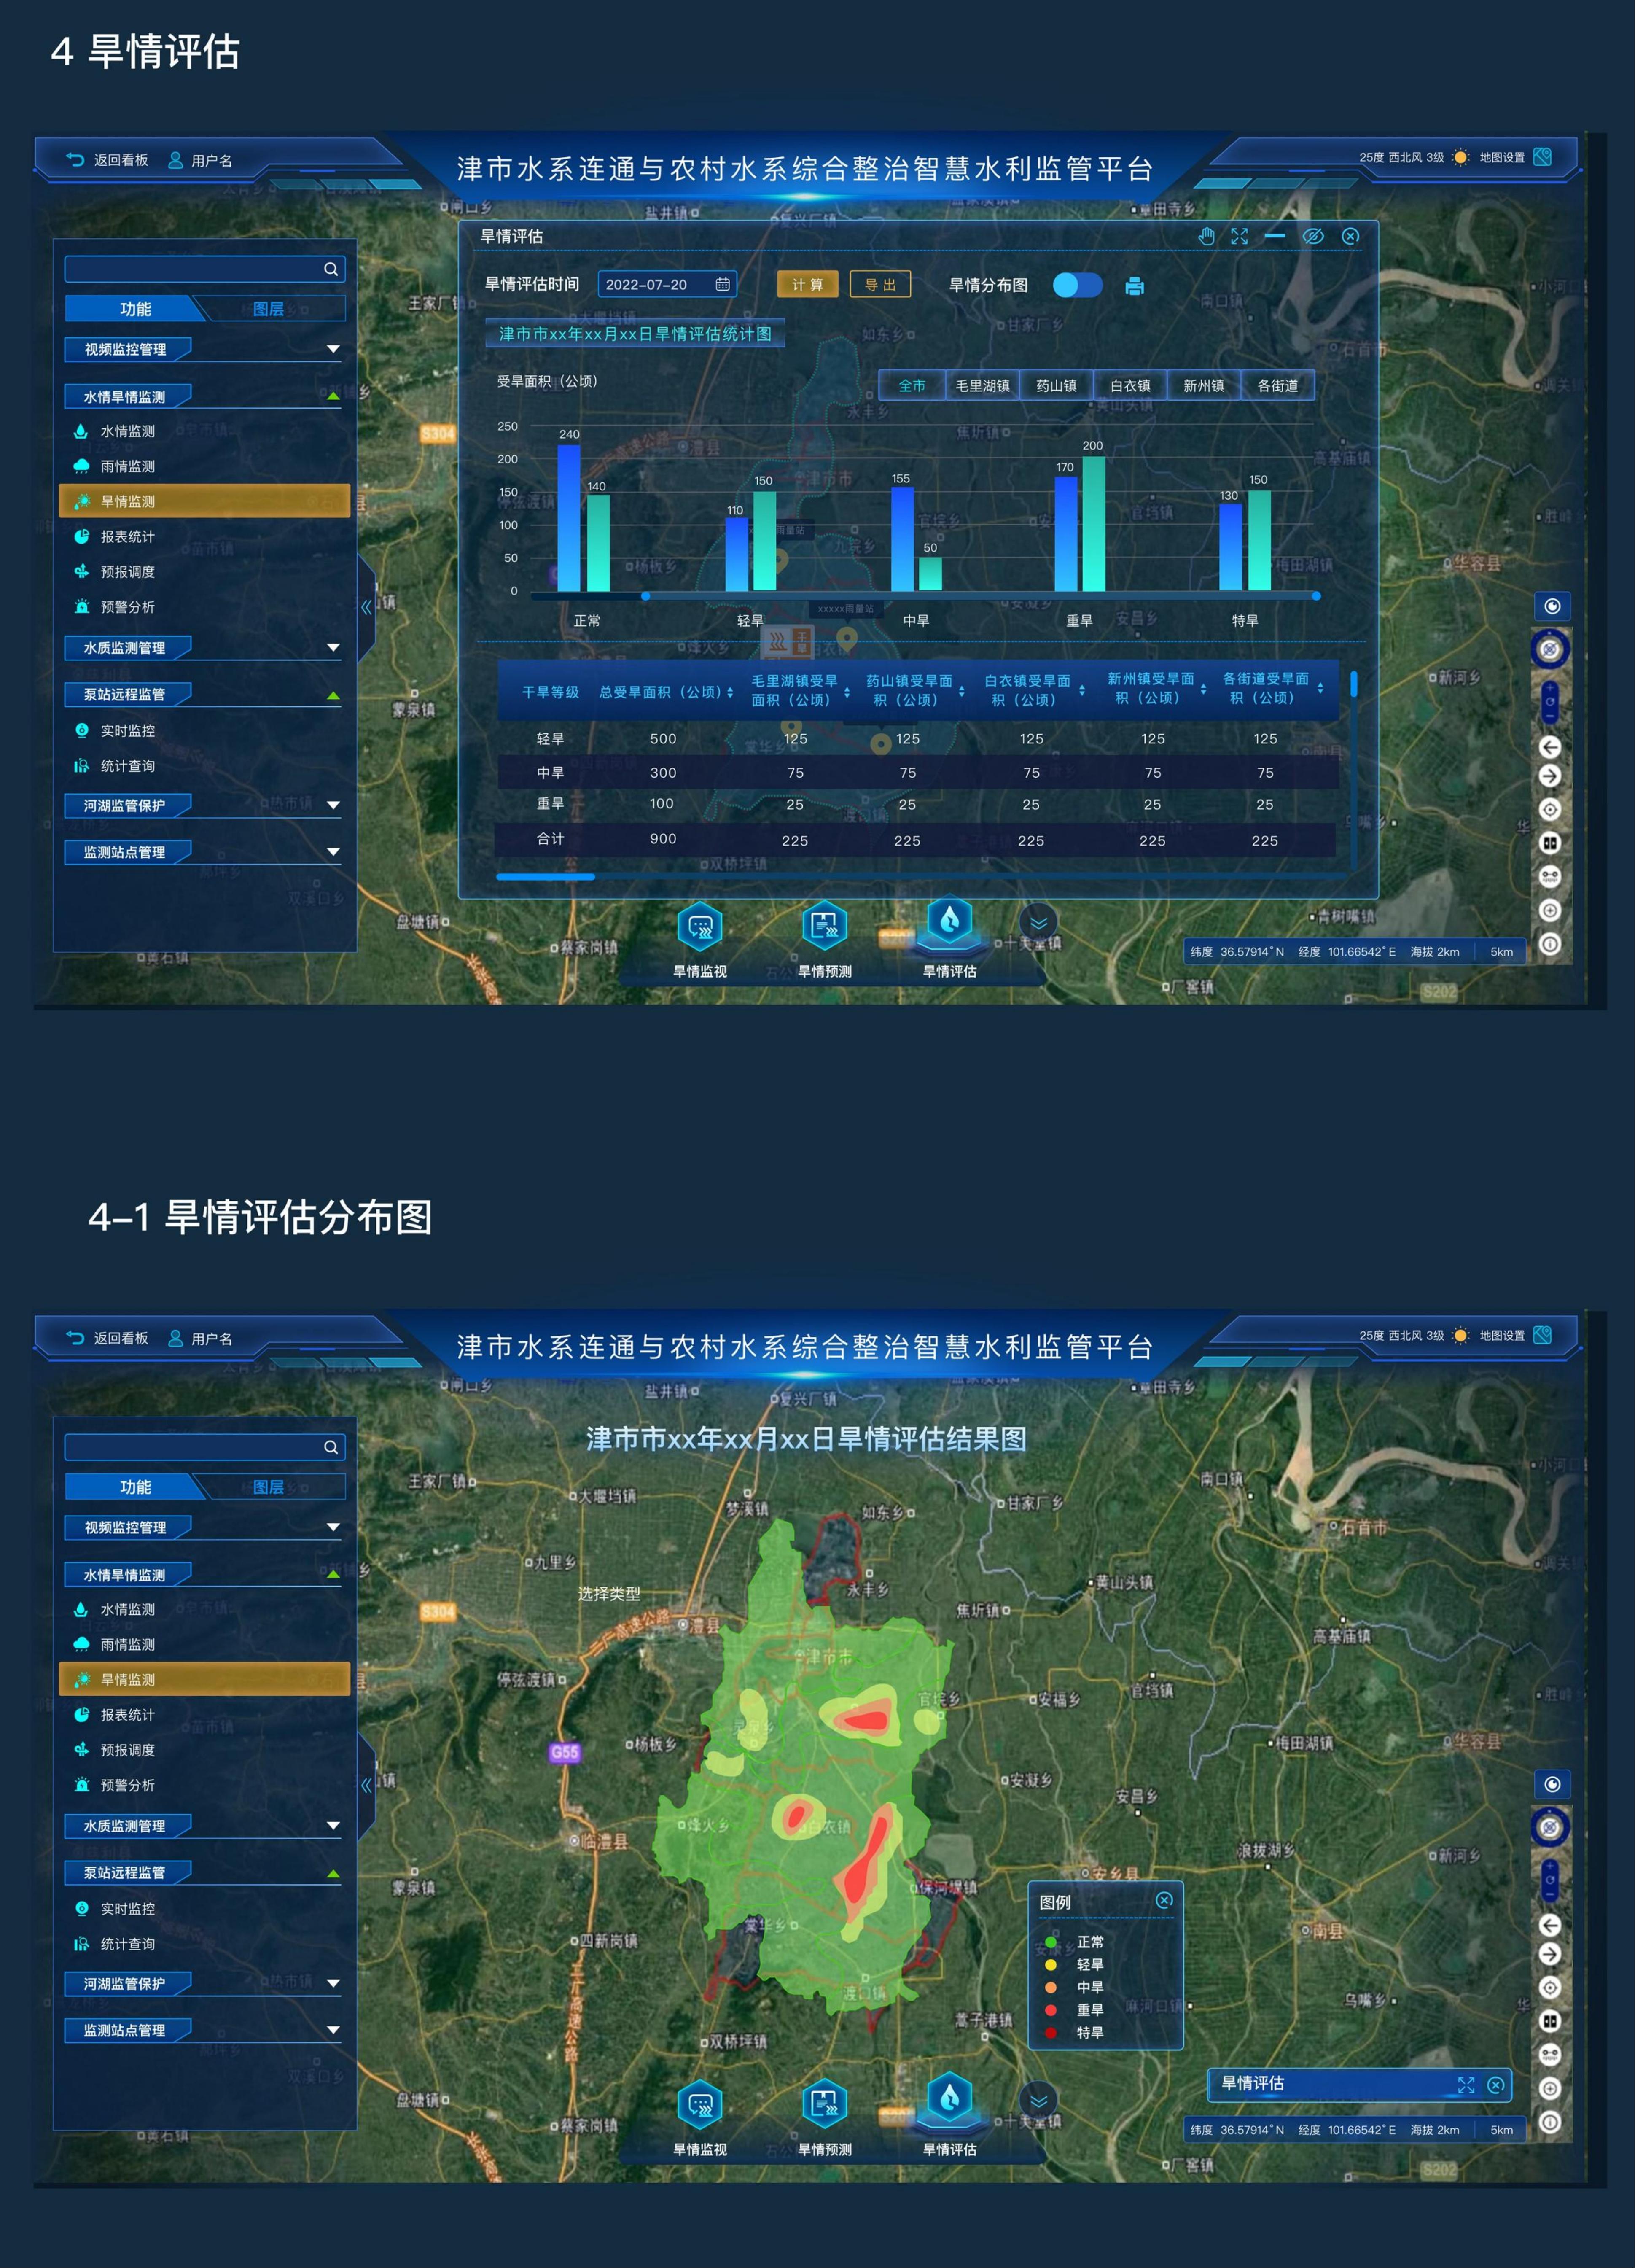1635x2268 pixels.
Task: Select 实时监控 item in upper sidebar
Action: click(x=115, y=730)
